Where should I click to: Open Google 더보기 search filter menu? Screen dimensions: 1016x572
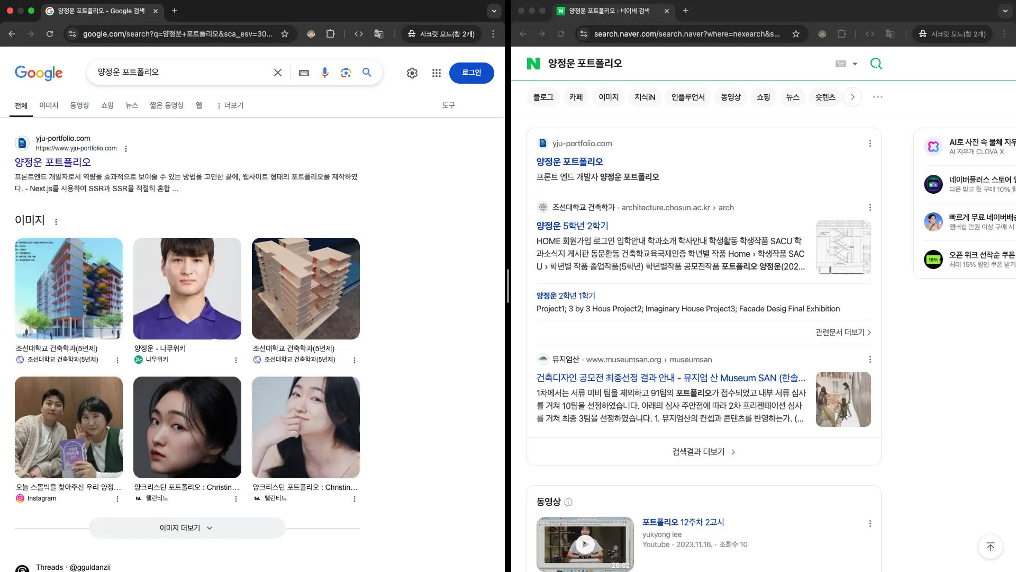(x=230, y=105)
